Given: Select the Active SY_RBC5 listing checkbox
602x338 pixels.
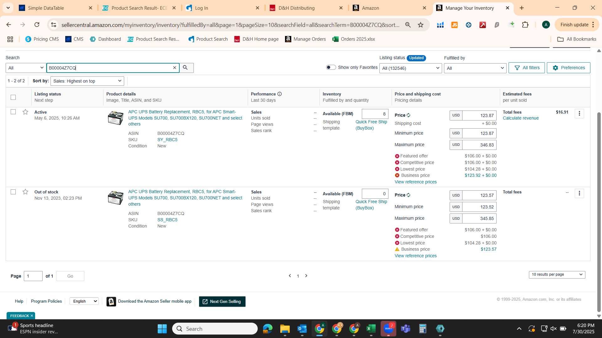Looking at the screenshot, I should pyautogui.click(x=13, y=112).
